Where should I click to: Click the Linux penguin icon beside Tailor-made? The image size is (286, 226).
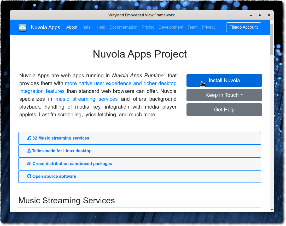[29, 151]
